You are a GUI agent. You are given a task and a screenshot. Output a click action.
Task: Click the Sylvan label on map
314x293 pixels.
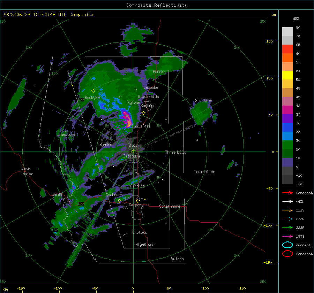134,103
